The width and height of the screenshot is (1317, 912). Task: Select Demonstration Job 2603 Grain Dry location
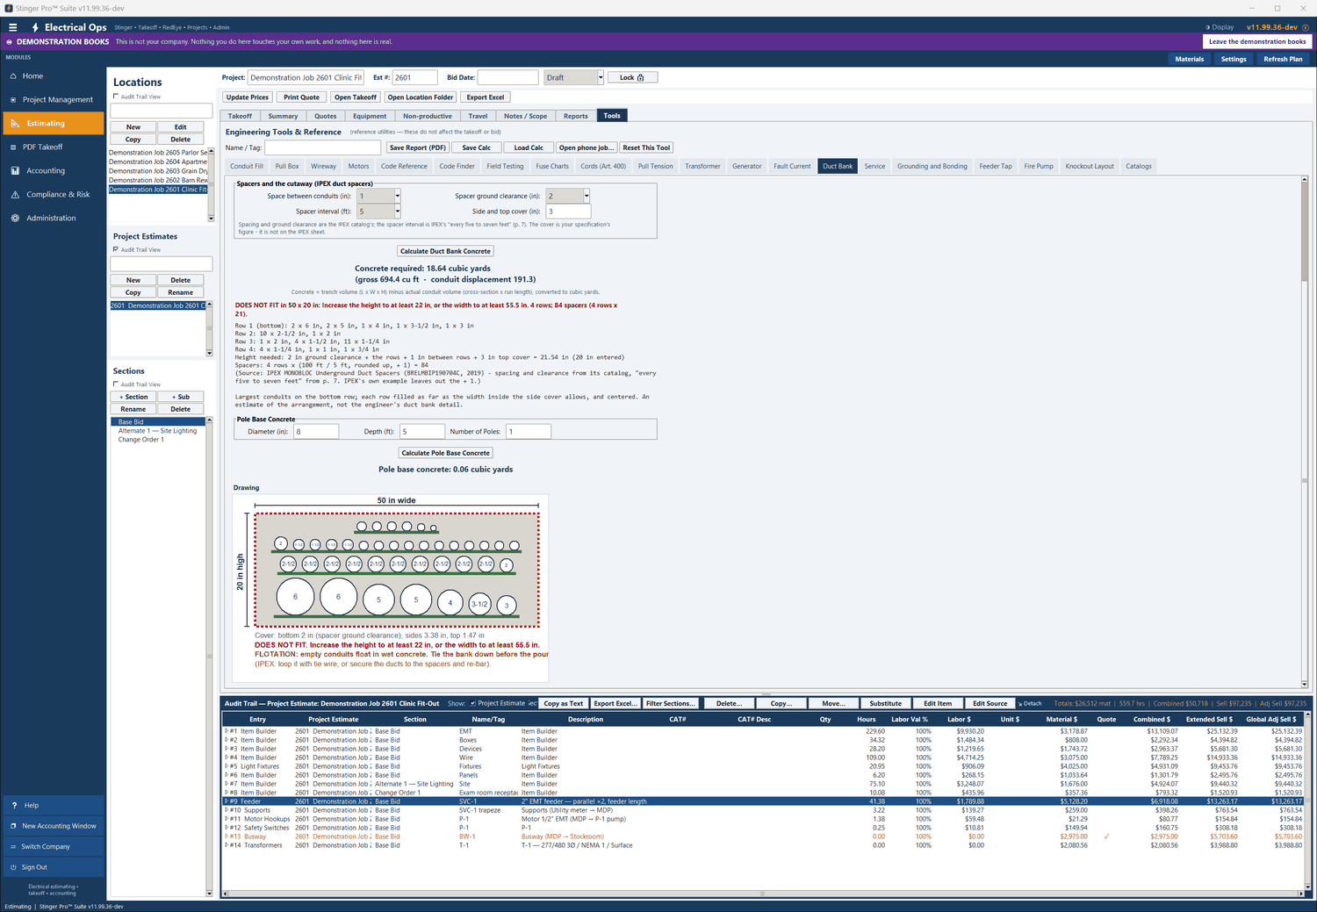point(158,171)
